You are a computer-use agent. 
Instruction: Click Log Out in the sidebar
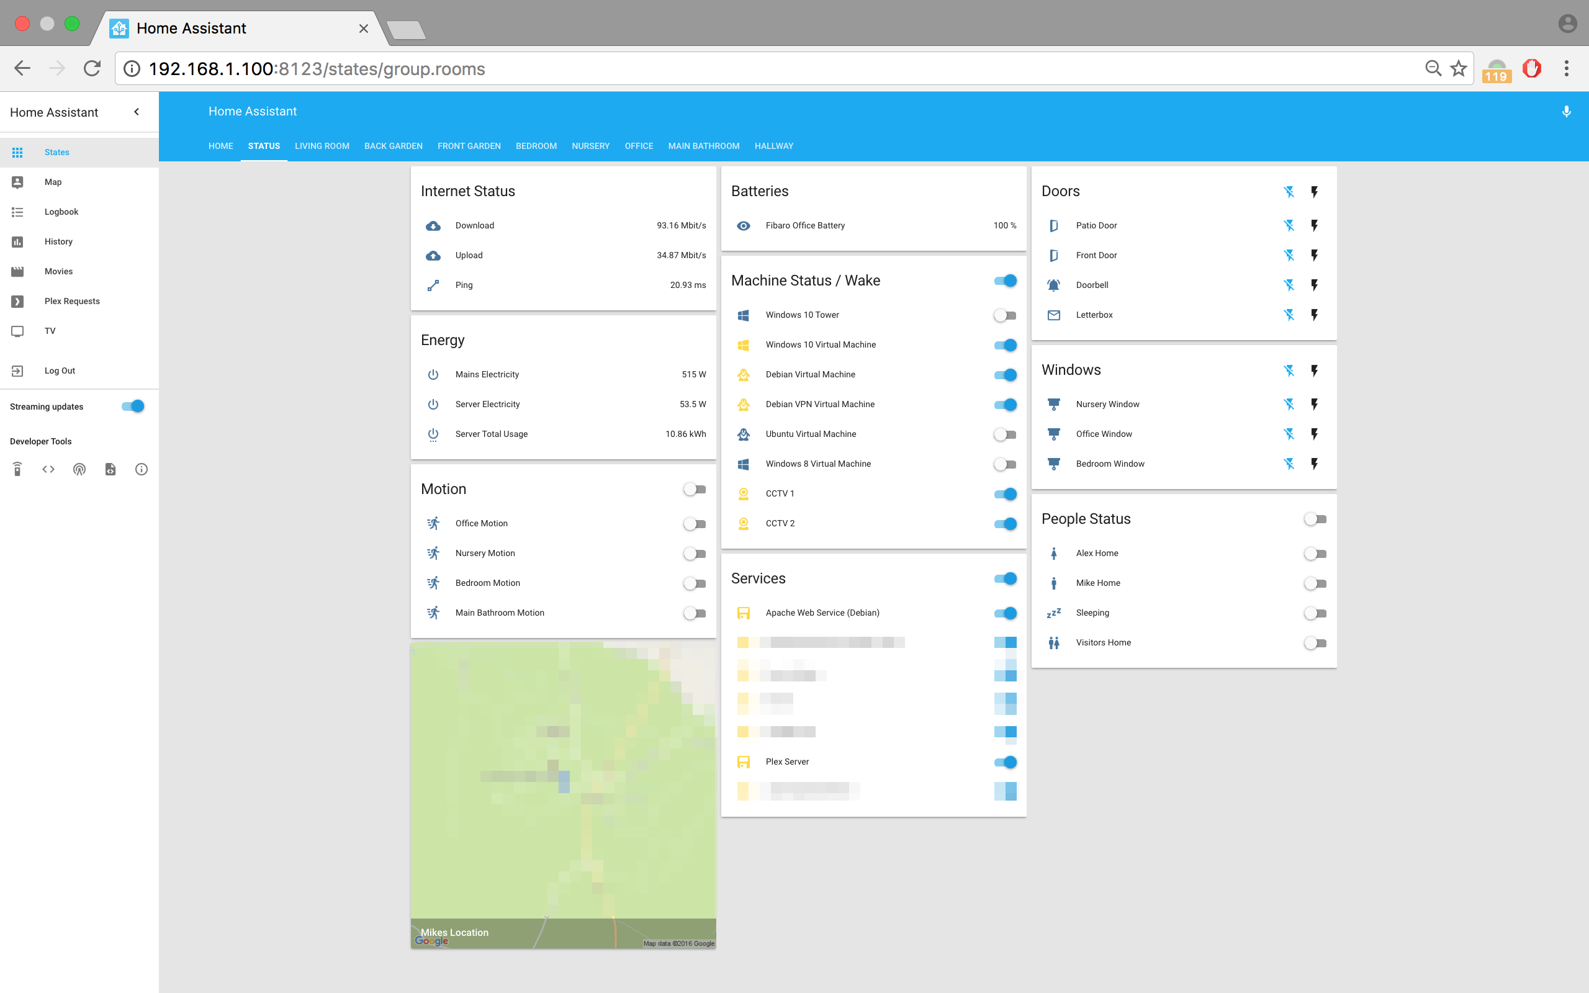[60, 371]
